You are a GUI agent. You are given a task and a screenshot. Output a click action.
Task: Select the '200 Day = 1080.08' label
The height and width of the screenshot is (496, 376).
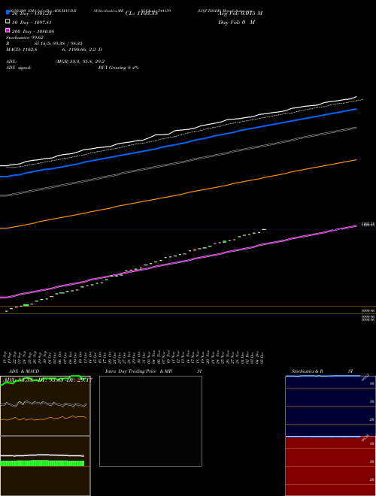click(x=33, y=32)
